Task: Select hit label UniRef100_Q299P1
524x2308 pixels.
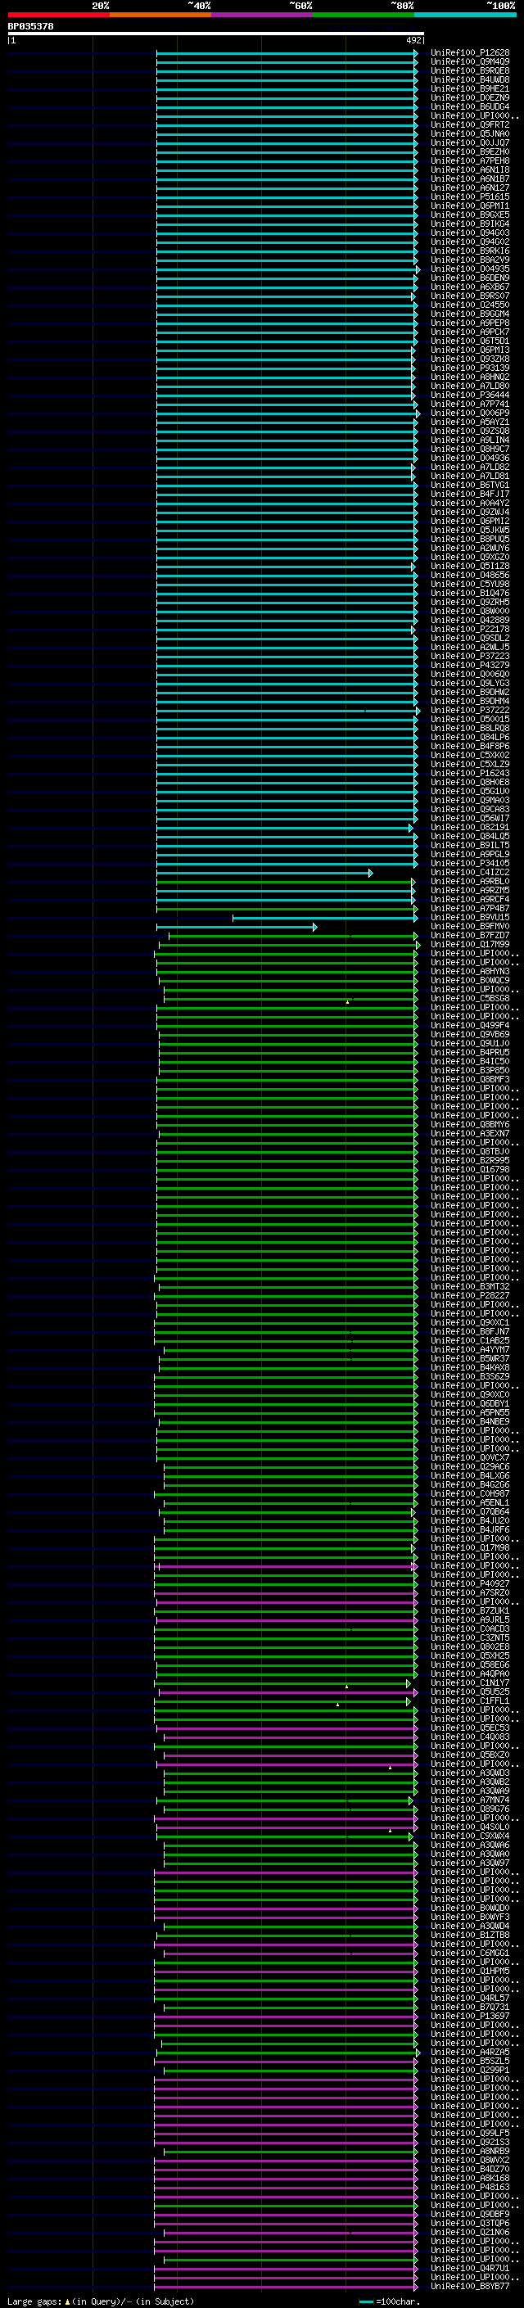Action: 470,2070
